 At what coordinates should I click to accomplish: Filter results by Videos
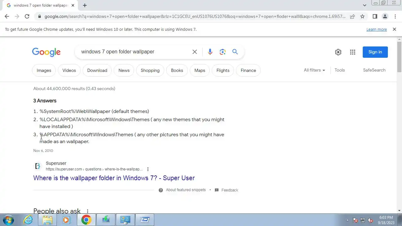click(x=69, y=70)
